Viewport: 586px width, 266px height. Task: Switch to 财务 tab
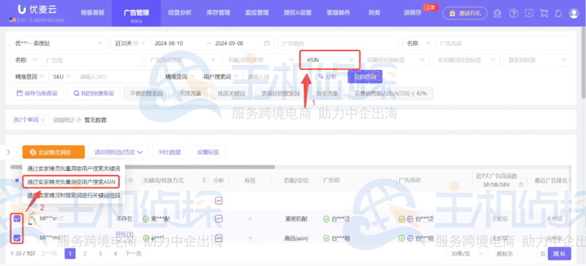tap(374, 13)
